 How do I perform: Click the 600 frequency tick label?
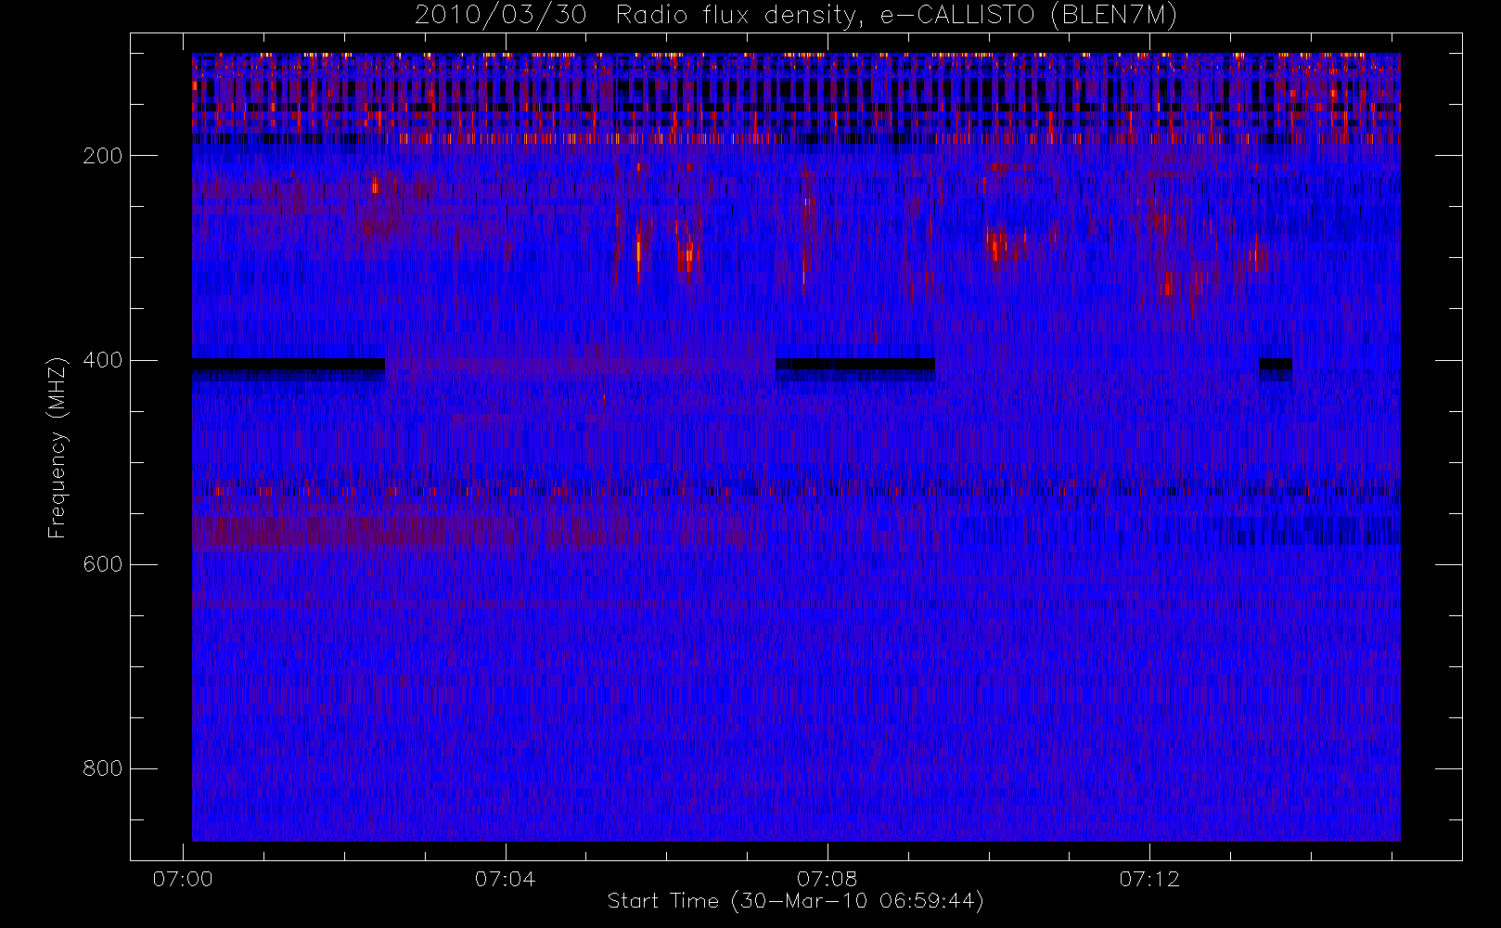[x=103, y=564]
